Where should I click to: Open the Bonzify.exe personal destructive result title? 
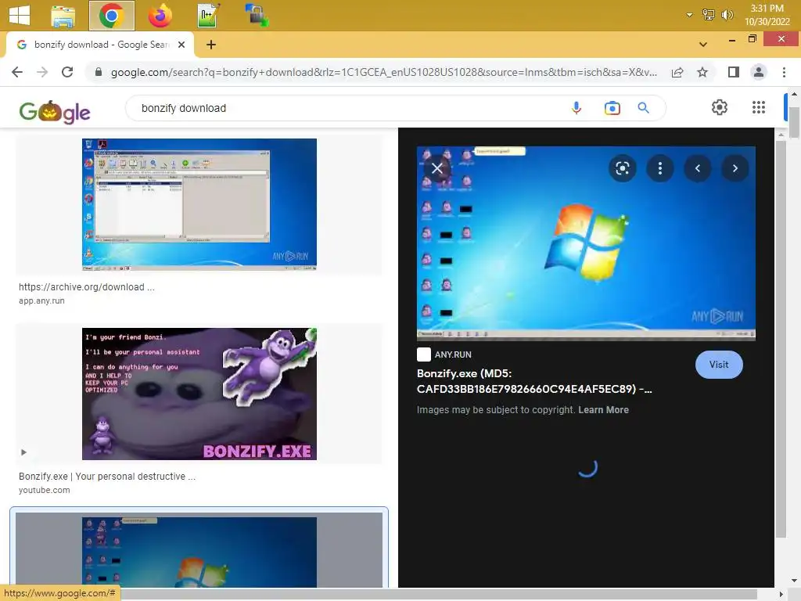coord(106,477)
